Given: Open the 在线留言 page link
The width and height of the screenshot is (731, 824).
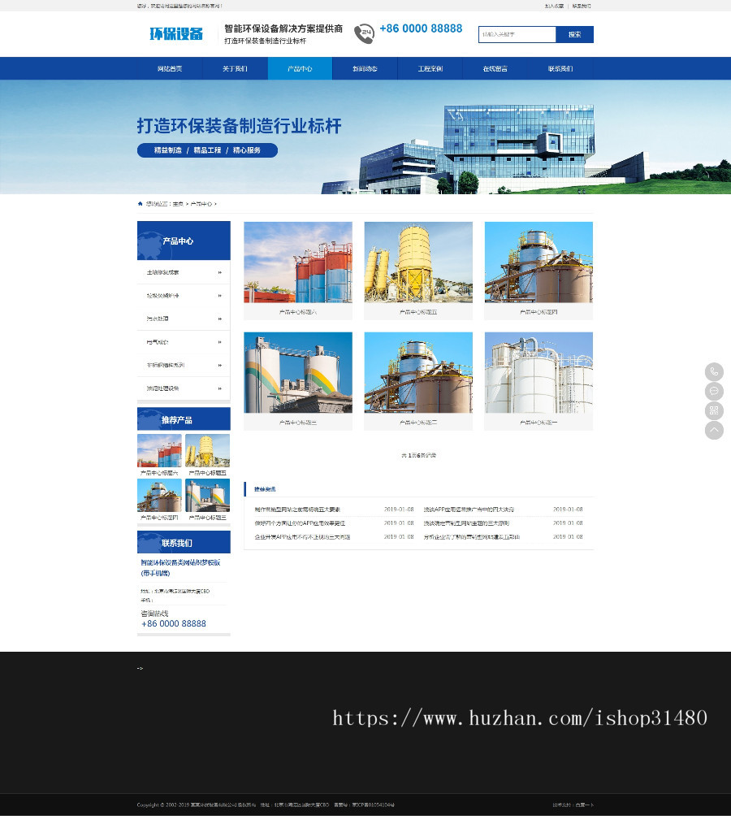Looking at the screenshot, I should point(493,69).
